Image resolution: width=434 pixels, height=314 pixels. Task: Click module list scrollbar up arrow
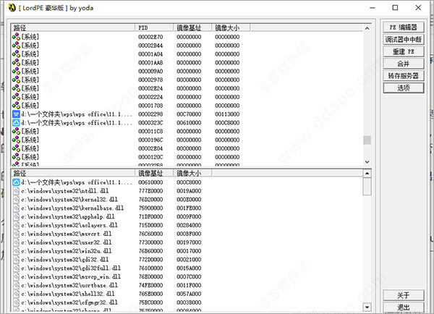coord(367,174)
